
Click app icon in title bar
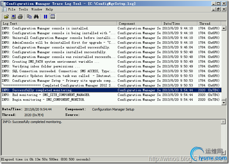[3, 3]
